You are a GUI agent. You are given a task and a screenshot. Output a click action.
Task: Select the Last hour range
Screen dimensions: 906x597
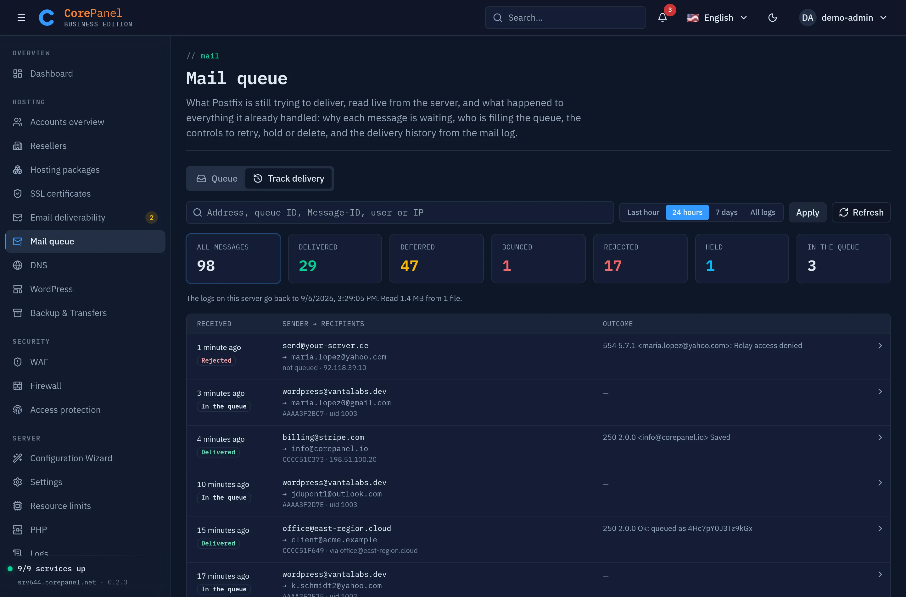tap(643, 212)
